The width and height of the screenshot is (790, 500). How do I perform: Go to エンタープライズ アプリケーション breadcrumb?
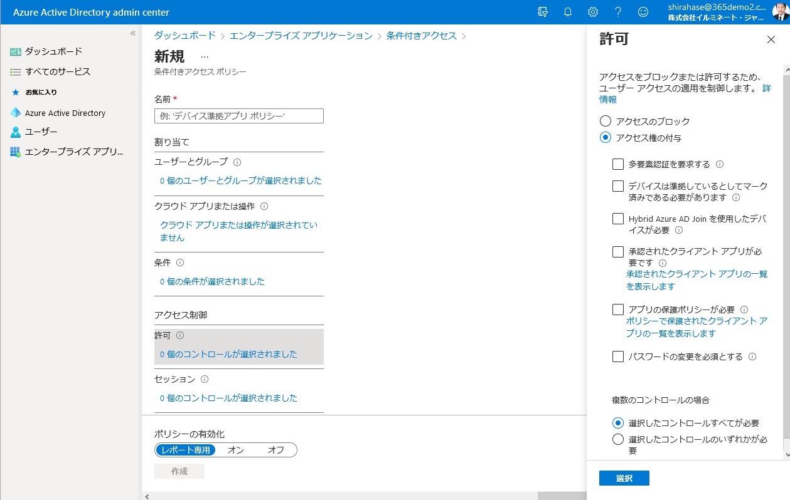tap(301, 36)
